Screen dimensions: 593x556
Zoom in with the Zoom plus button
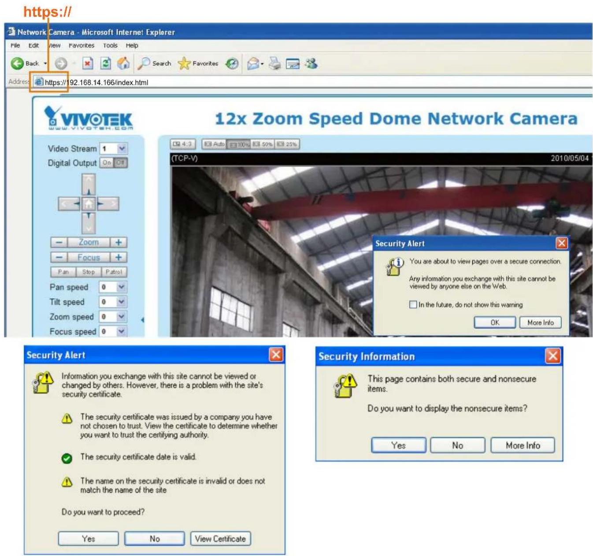119,242
